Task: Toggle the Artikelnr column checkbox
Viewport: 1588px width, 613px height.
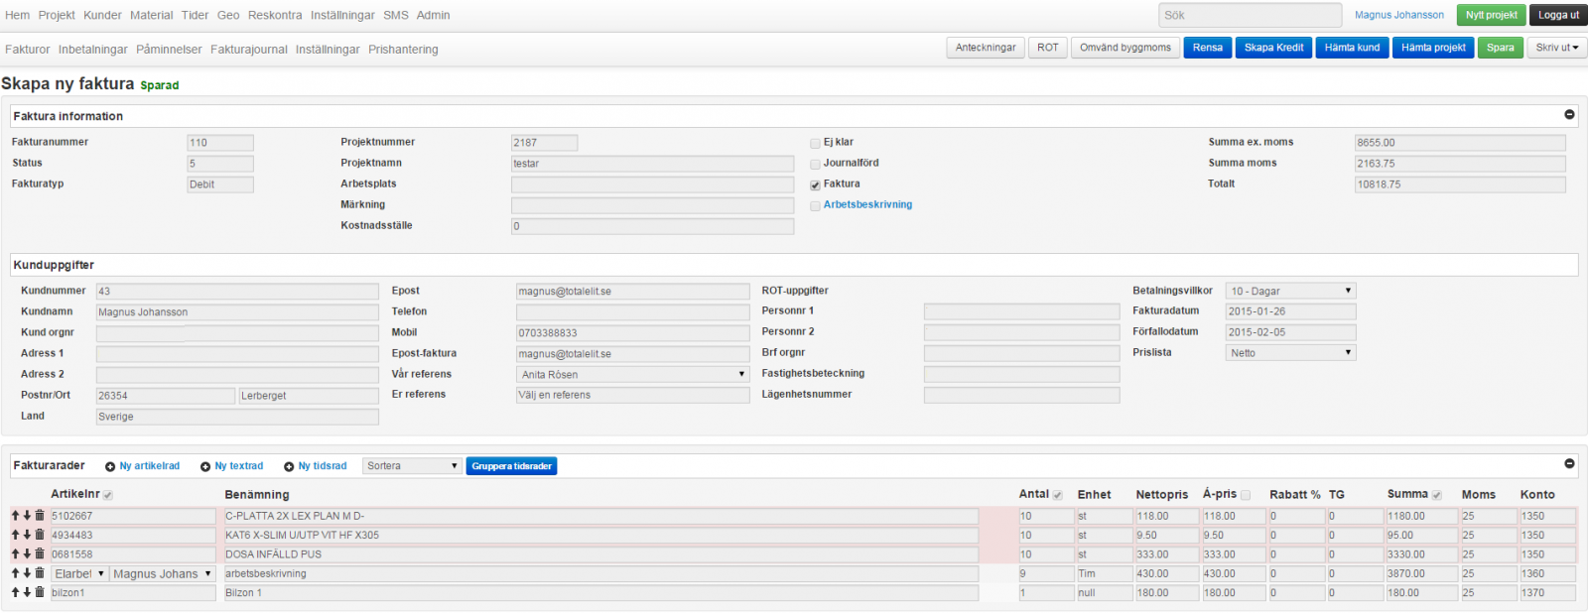Action: point(108,495)
